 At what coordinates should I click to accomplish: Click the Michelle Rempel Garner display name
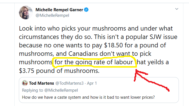[x=59, y=10]
